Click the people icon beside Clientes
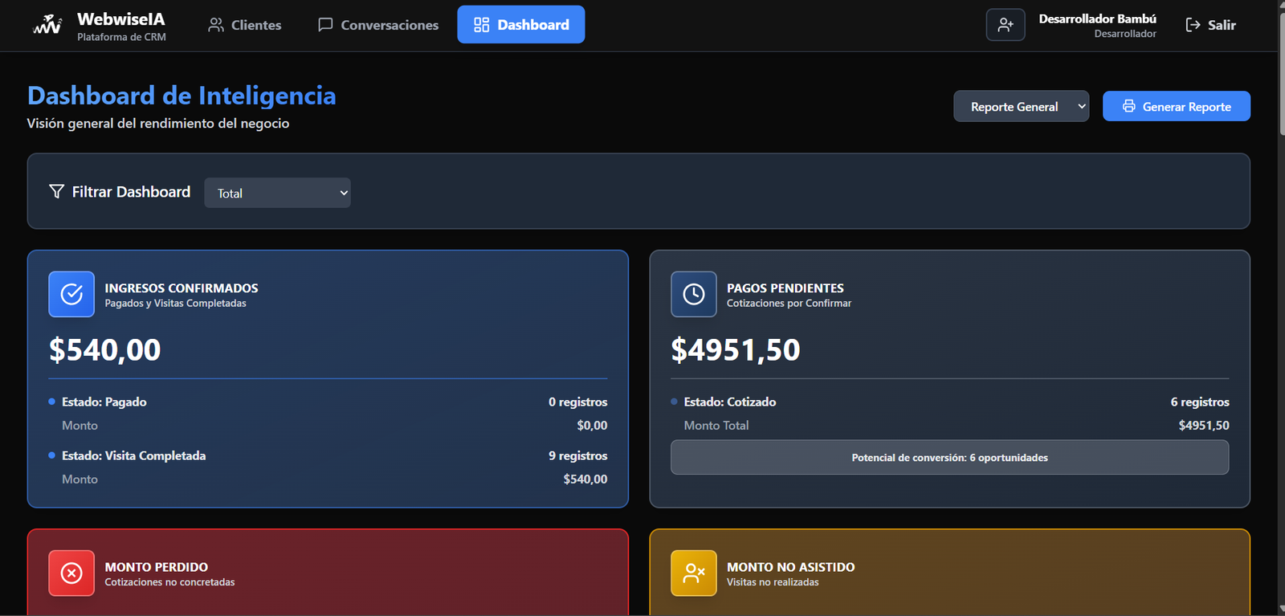Screen dimensions: 1285x616 pos(216,25)
